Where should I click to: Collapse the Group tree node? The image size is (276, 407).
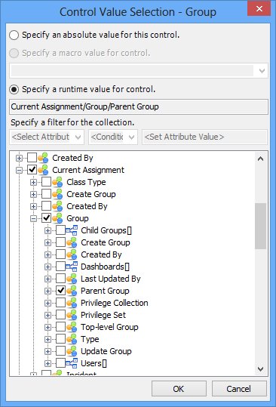click(33, 218)
